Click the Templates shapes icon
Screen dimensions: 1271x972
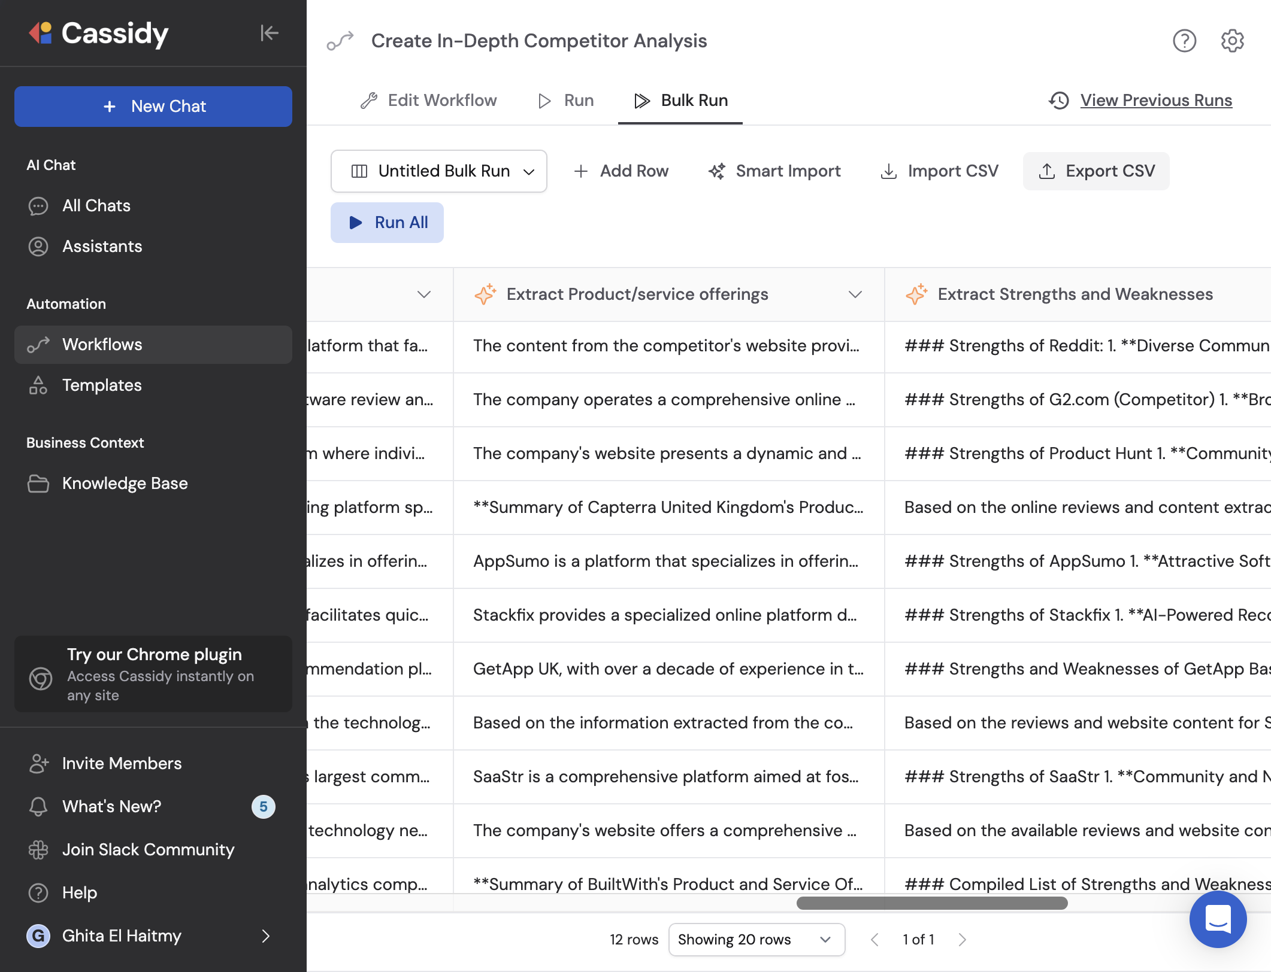tap(38, 385)
